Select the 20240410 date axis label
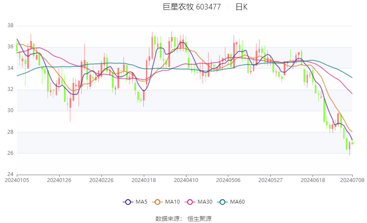The width and height of the screenshot is (367, 223). coord(186,180)
